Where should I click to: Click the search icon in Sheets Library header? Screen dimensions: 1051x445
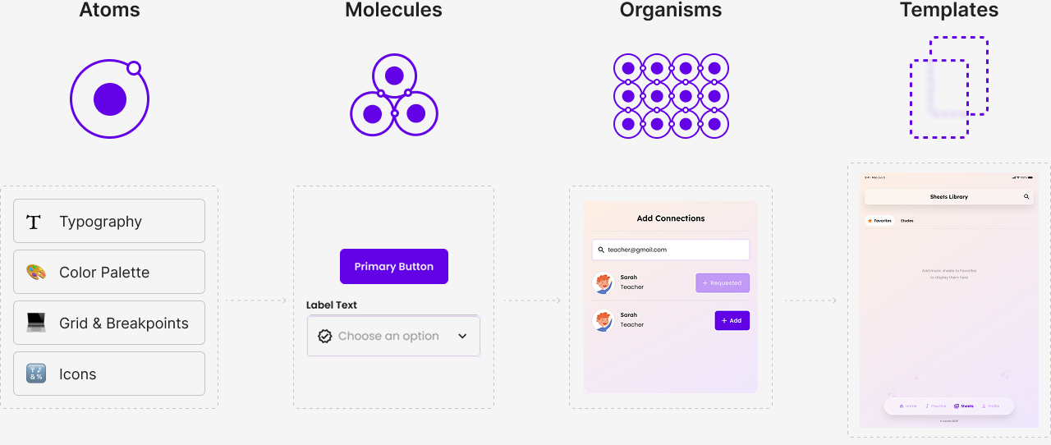point(1026,197)
